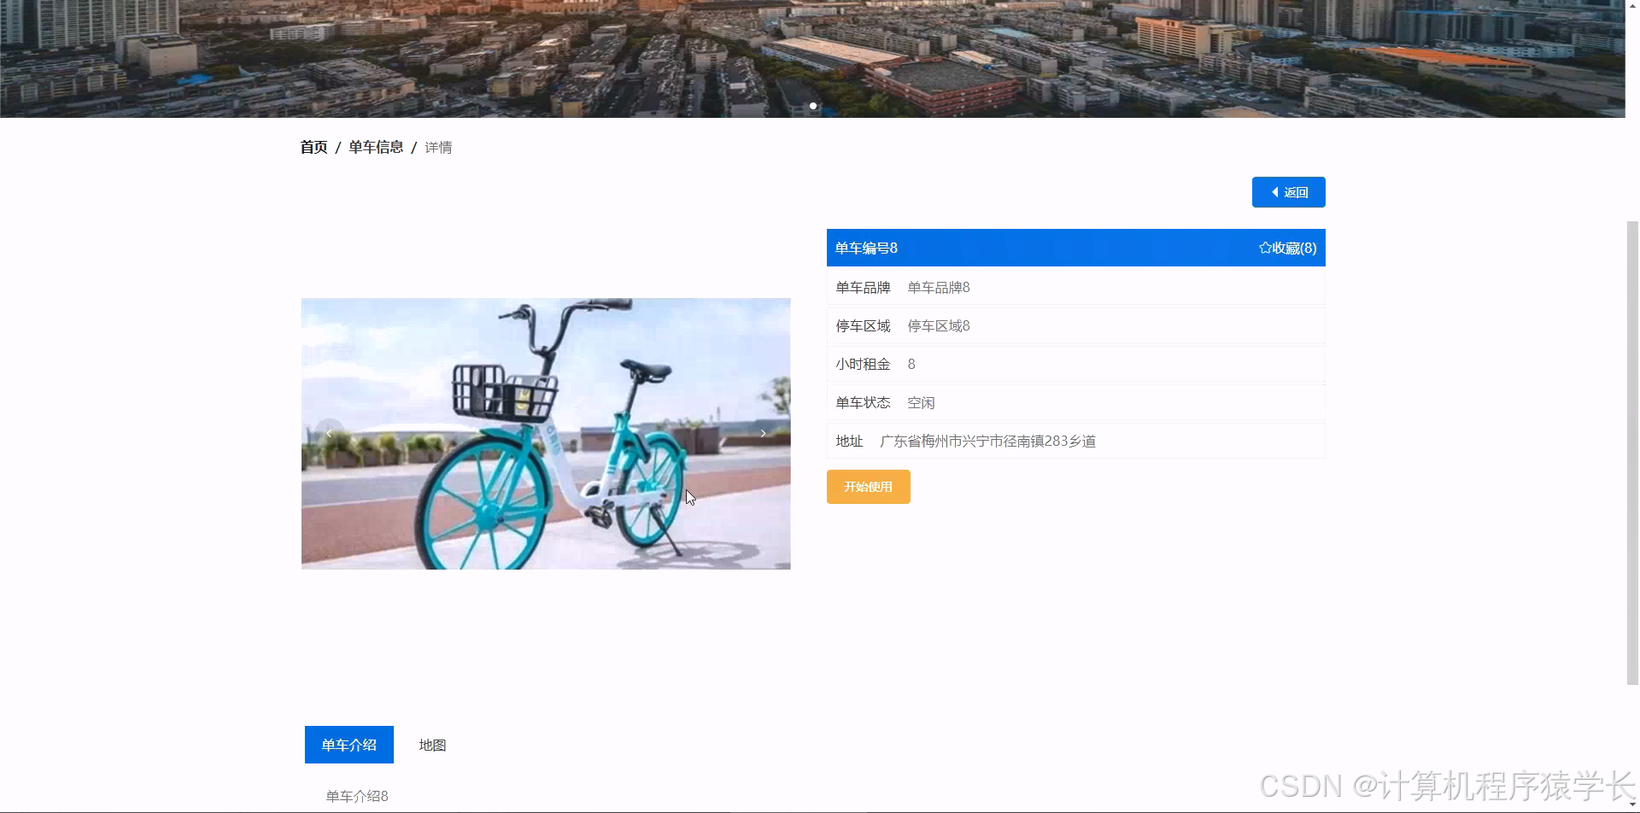Toggle the 单车状态 空闲 row
The image size is (1640, 813).
point(1075,401)
